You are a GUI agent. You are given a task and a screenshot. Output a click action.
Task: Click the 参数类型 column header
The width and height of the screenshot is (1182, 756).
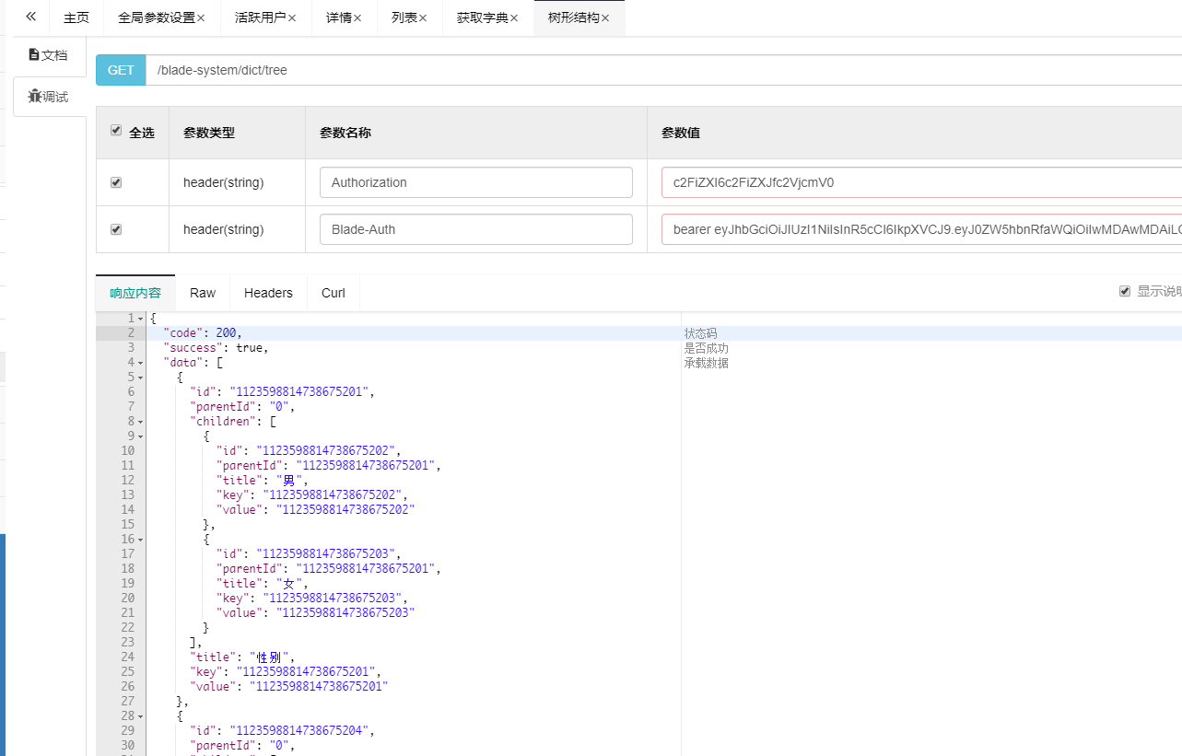pyautogui.click(x=209, y=133)
